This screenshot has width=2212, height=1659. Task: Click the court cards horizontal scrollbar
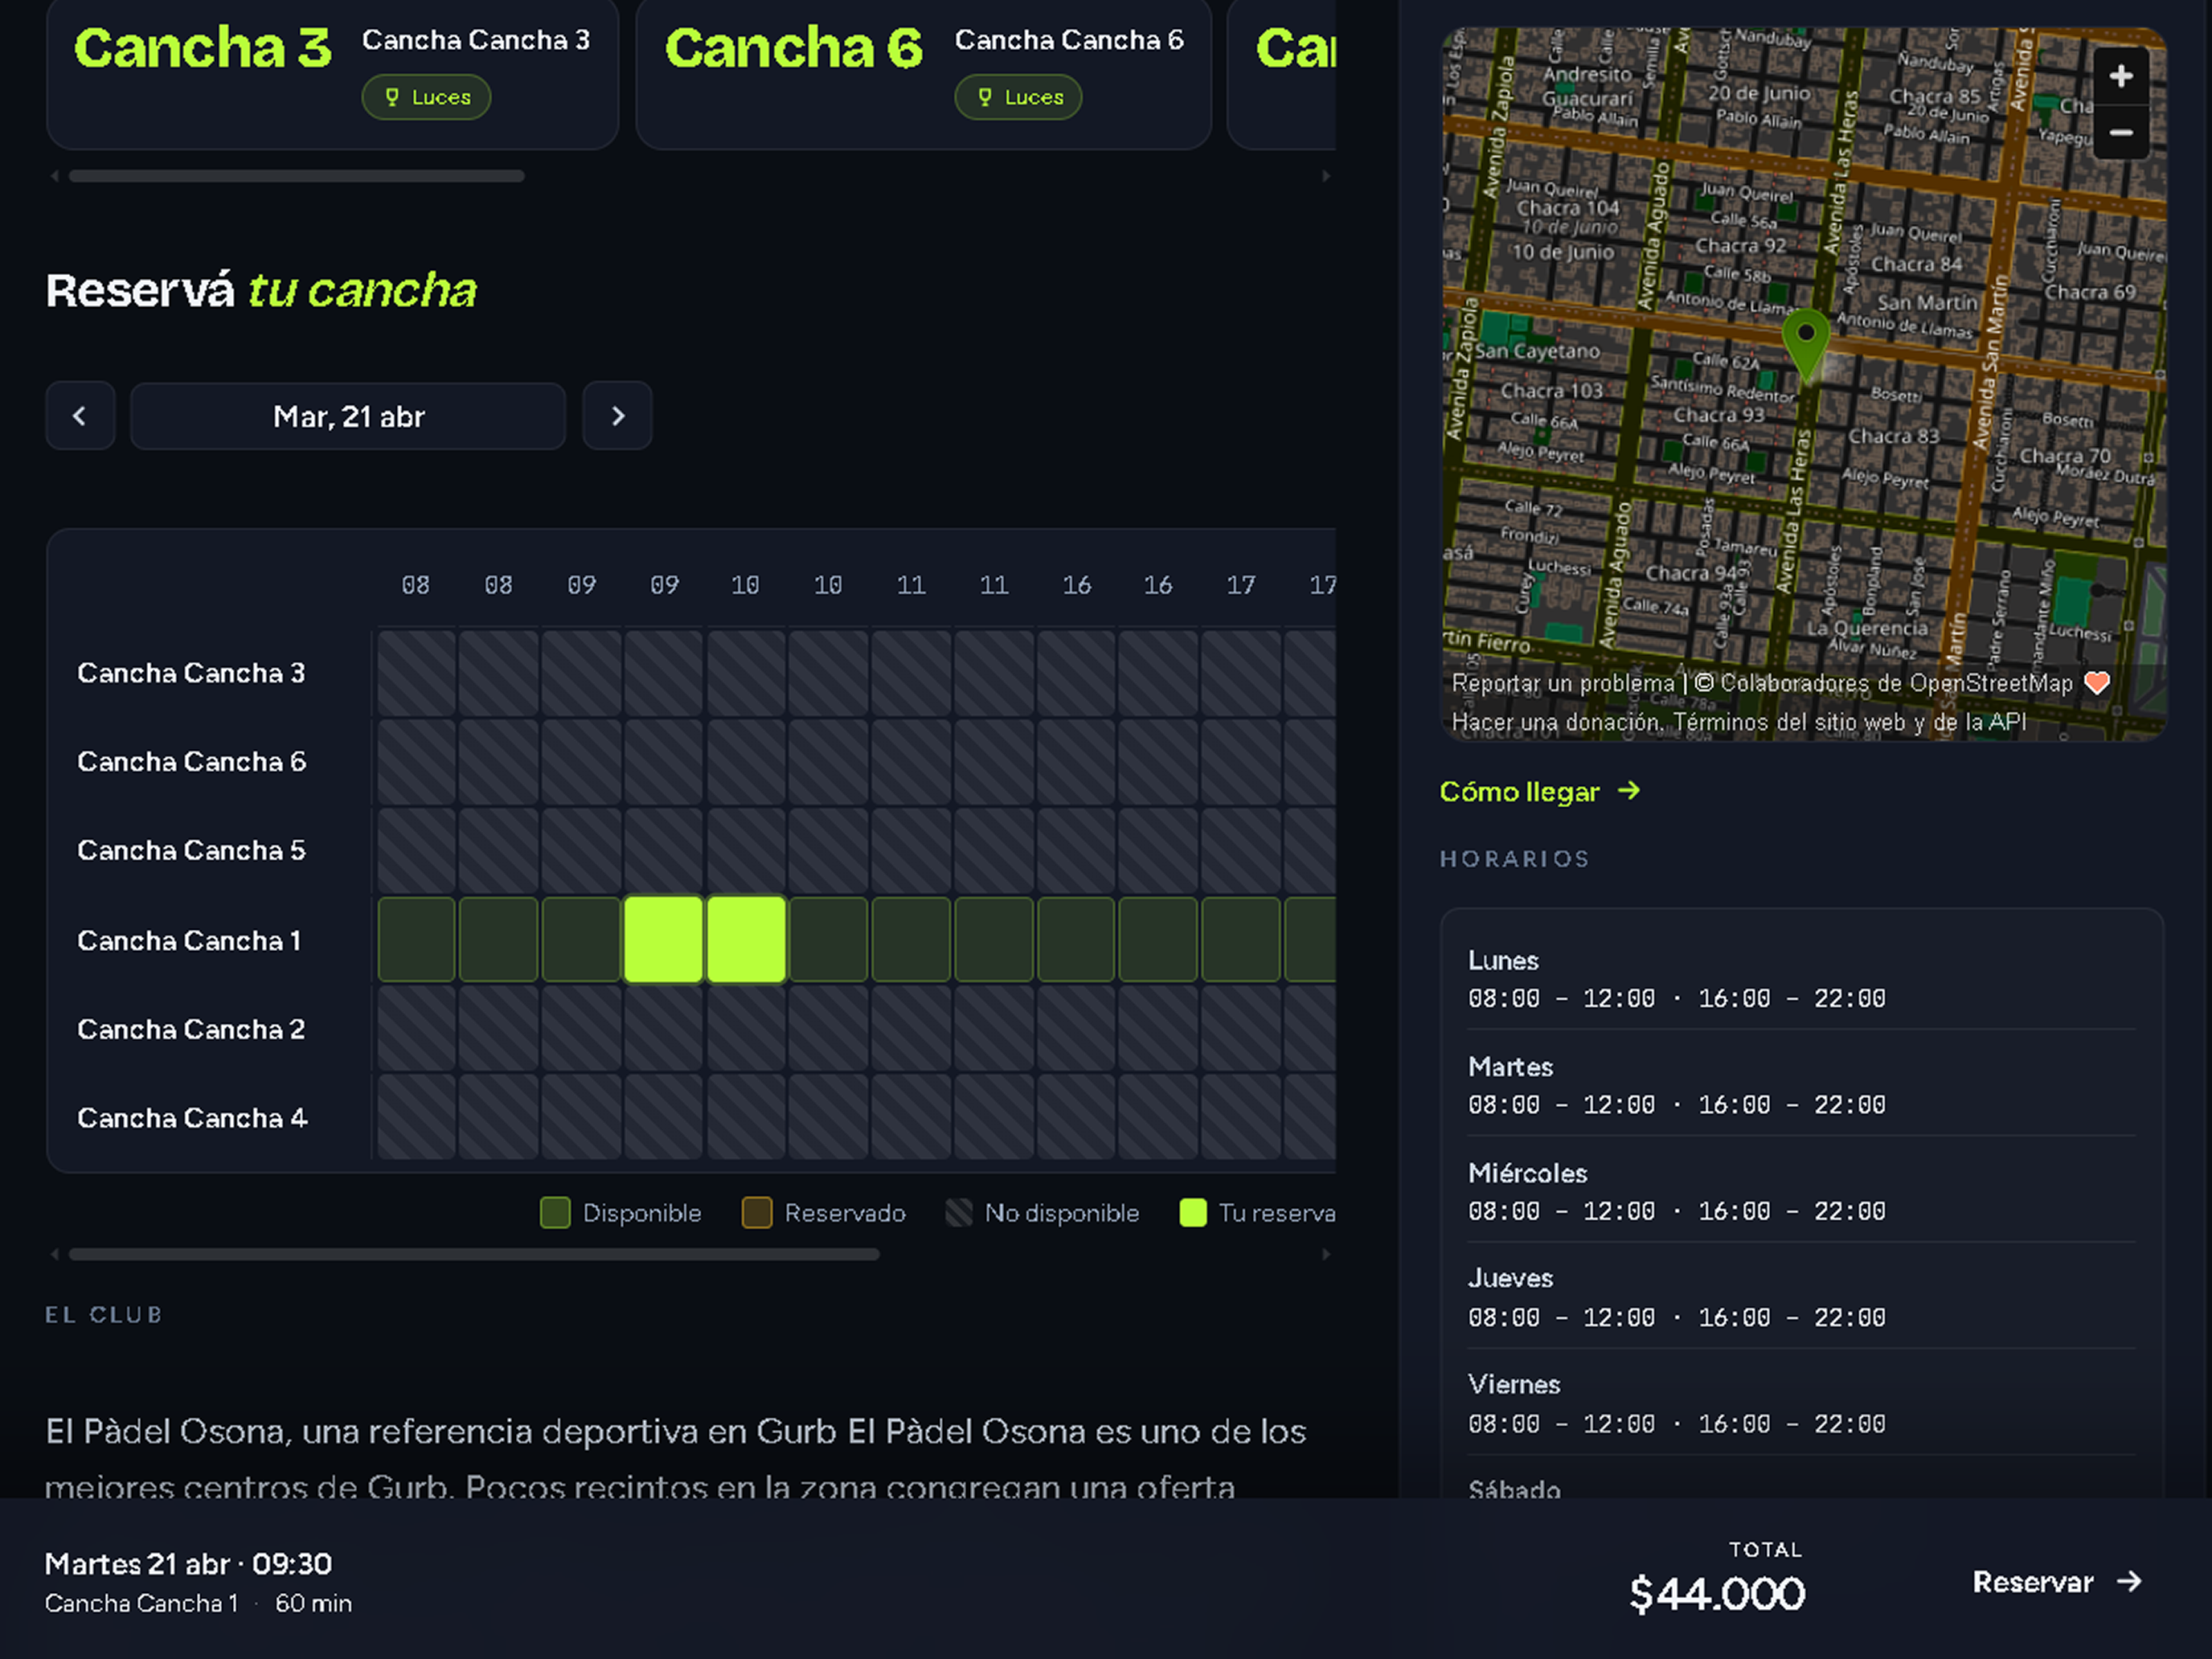click(297, 176)
